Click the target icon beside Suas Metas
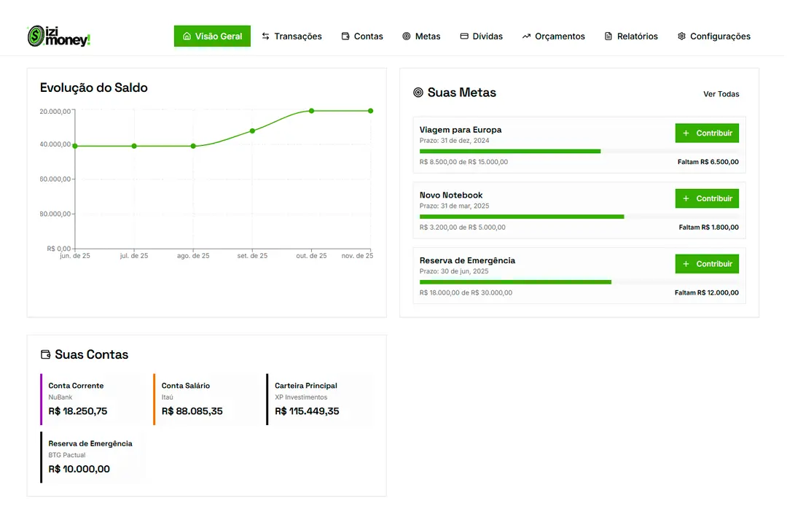The image size is (787, 525). [418, 93]
